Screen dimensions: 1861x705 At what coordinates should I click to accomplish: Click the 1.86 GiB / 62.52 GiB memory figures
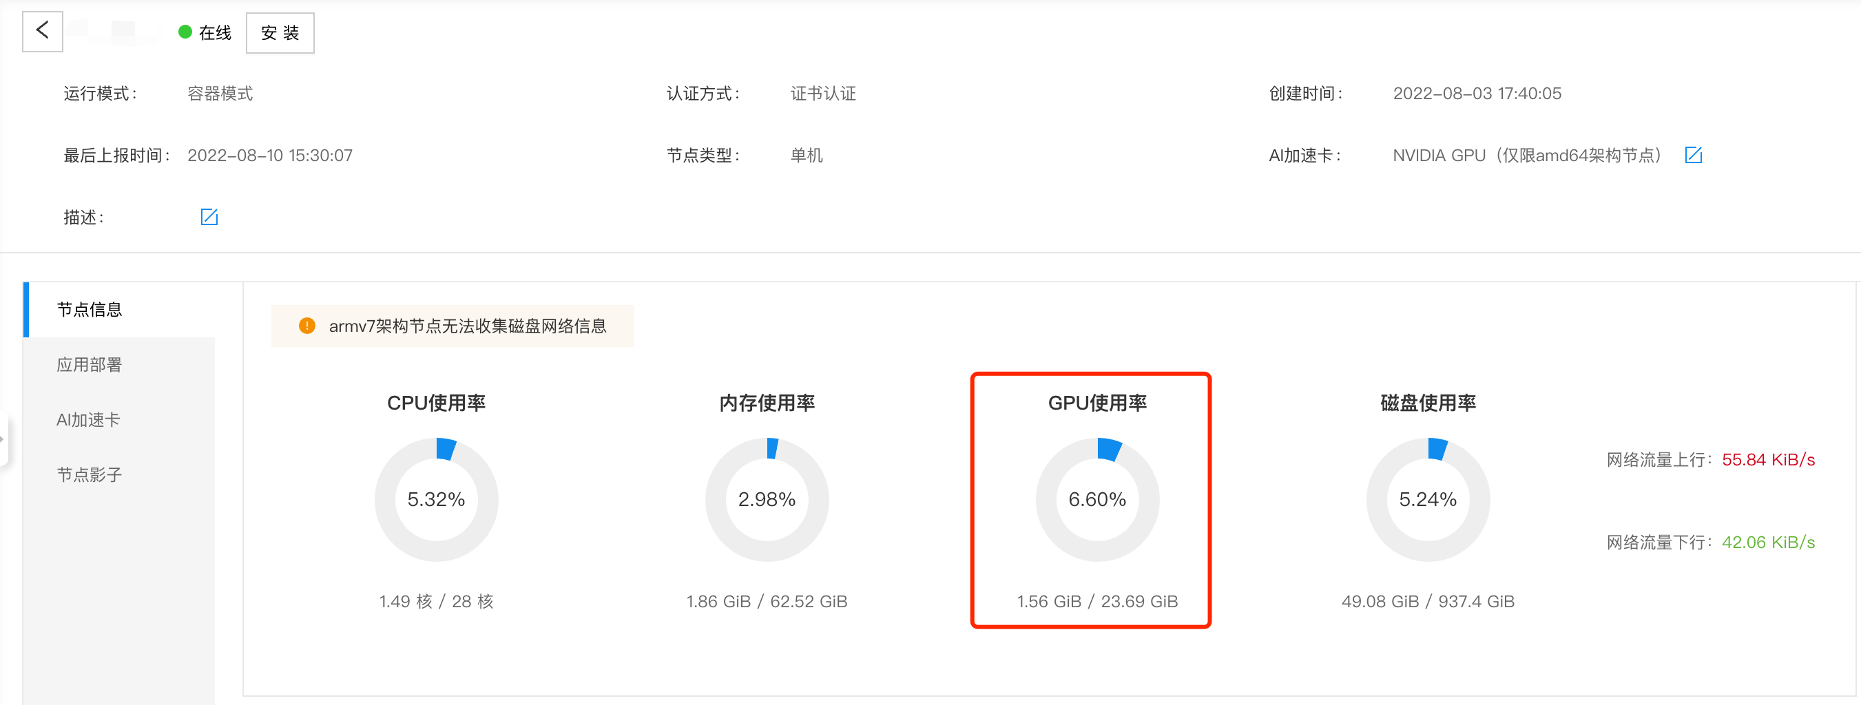coord(767,601)
